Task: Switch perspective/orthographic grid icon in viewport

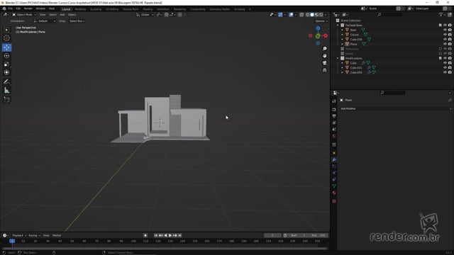Action: point(325,70)
